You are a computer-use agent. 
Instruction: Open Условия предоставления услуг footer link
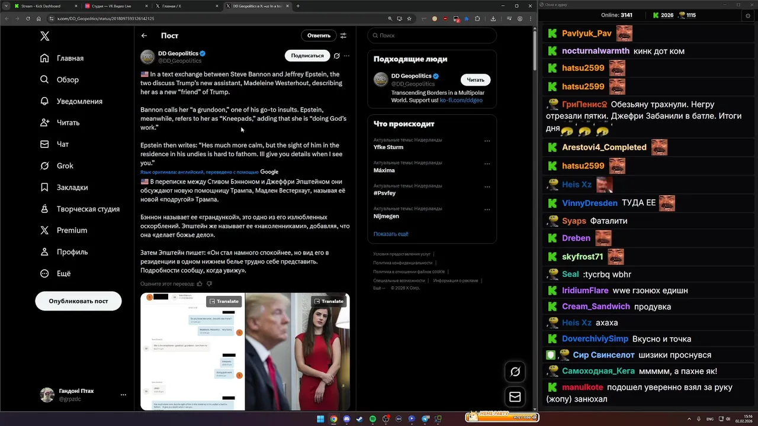click(x=402, y=254)
